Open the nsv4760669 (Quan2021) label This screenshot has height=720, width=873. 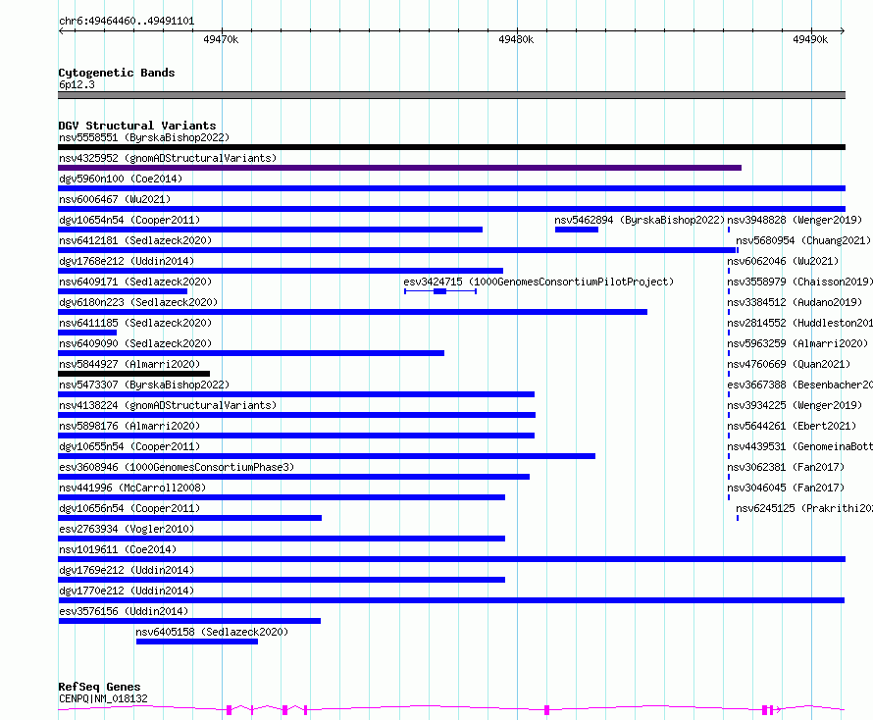click(789, 364)
